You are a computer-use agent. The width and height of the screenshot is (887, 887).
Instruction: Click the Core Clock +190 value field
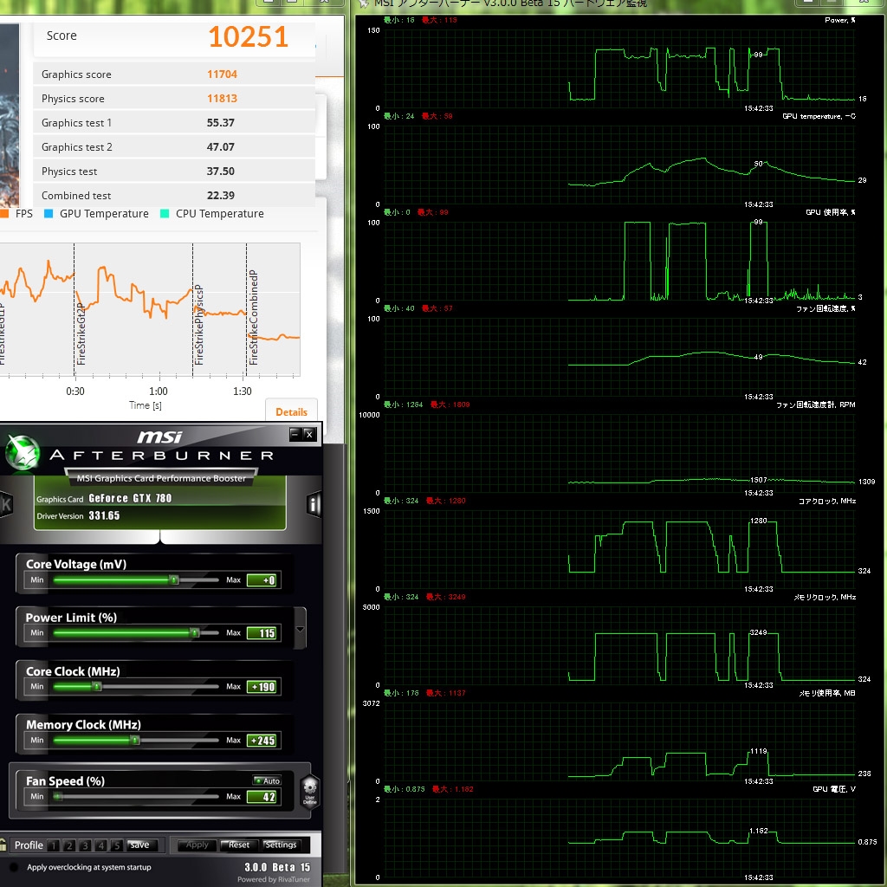point(262,687)
